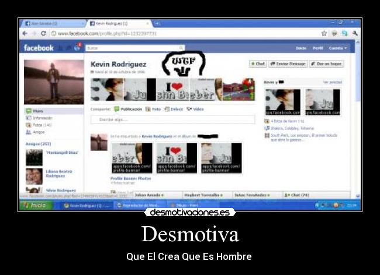
Task: Open the Haybert Torrealba chat tab
Action: (x=208, y=195)
